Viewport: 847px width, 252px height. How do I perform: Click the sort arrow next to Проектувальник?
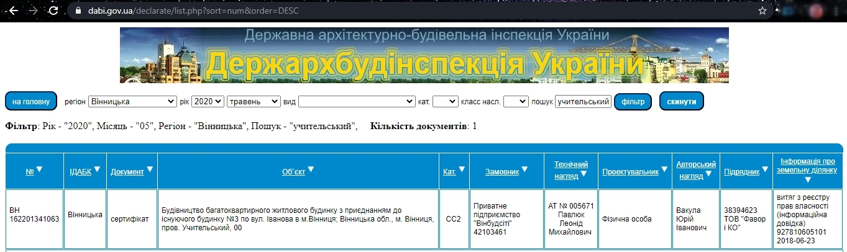click(664, 169)
